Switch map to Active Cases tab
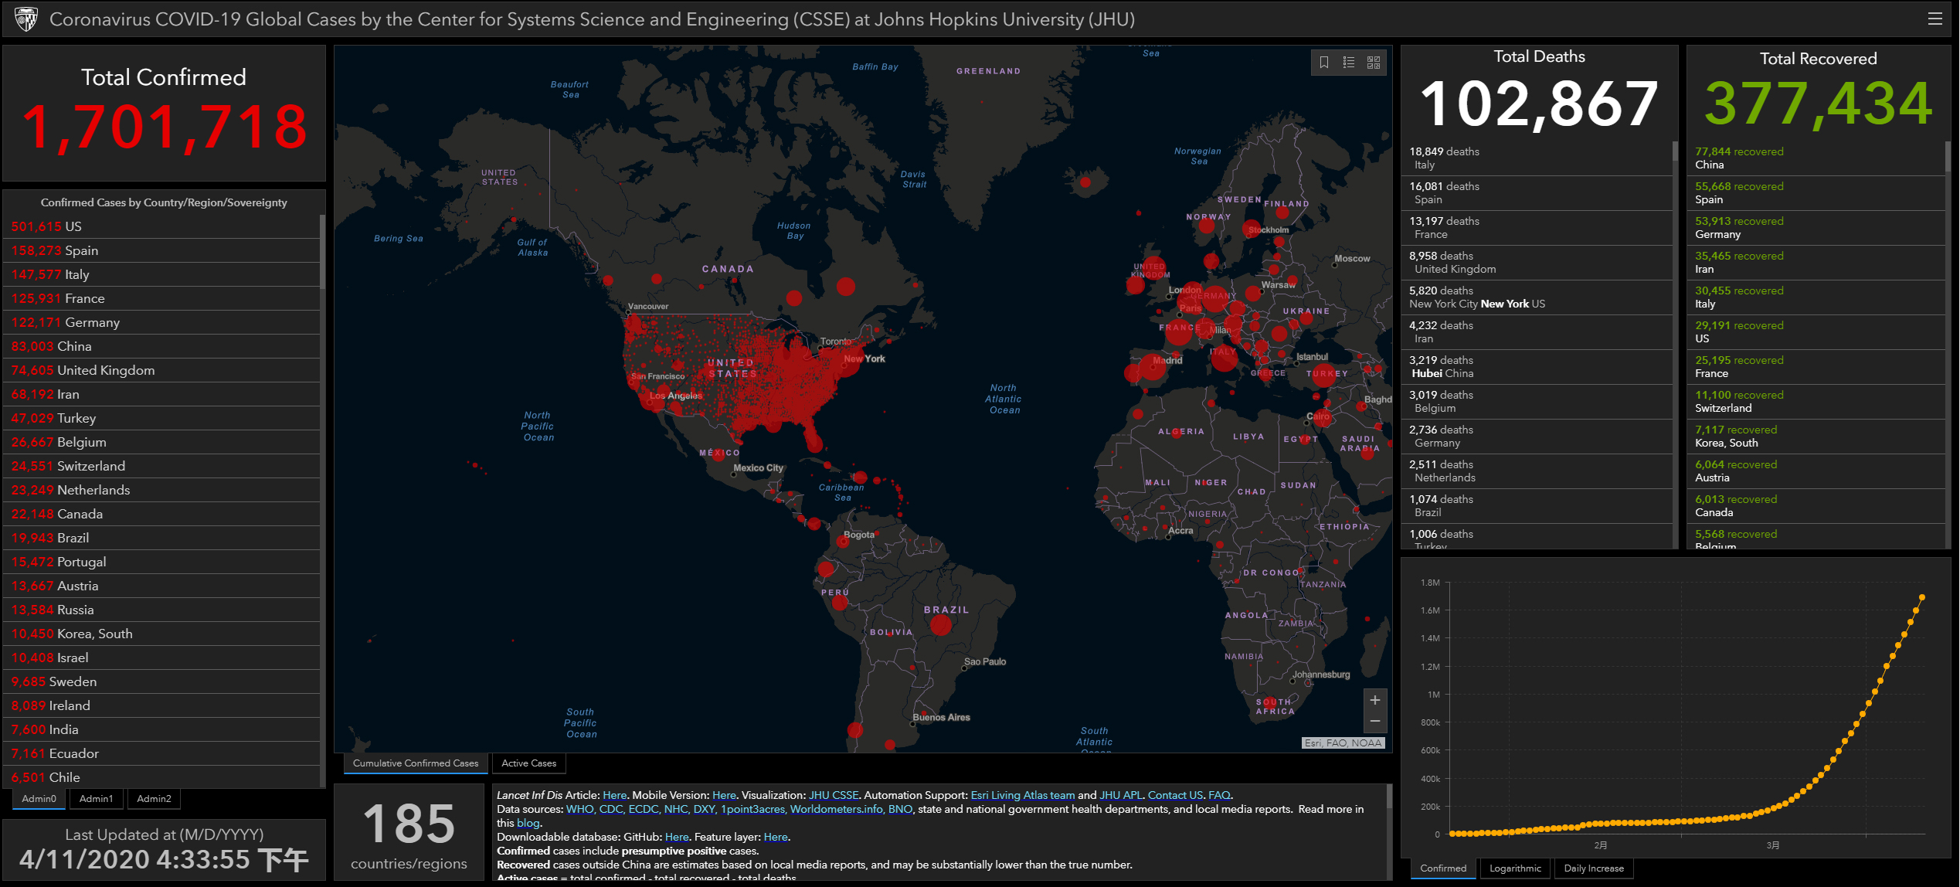The width and height of the screenshot is (1960, 887). [x=528, y=763]
